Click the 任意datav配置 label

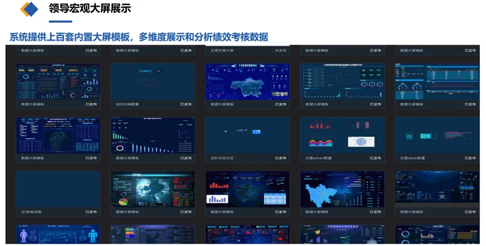pos(412,158)
